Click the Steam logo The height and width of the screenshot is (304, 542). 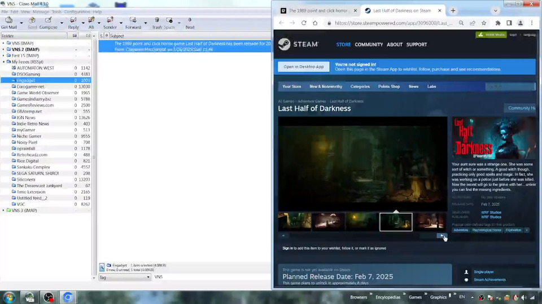[298, 44]
